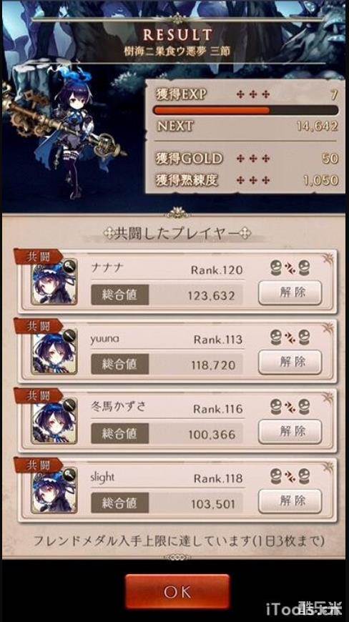The image size is (349, 622).
Task: Click the orange EXP progress bar
Action: coord(245,110)
